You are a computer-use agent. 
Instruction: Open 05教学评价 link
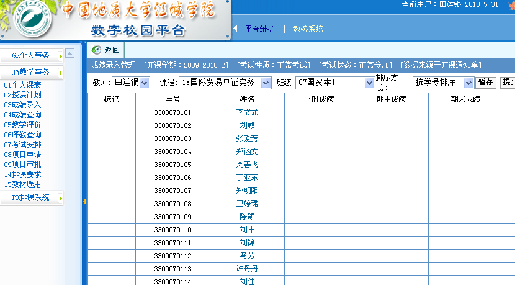(23, 125)
